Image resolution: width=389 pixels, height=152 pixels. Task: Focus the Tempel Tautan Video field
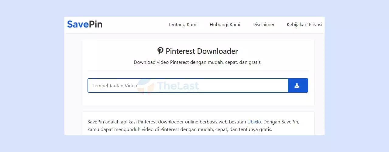(x=188, y=85)
